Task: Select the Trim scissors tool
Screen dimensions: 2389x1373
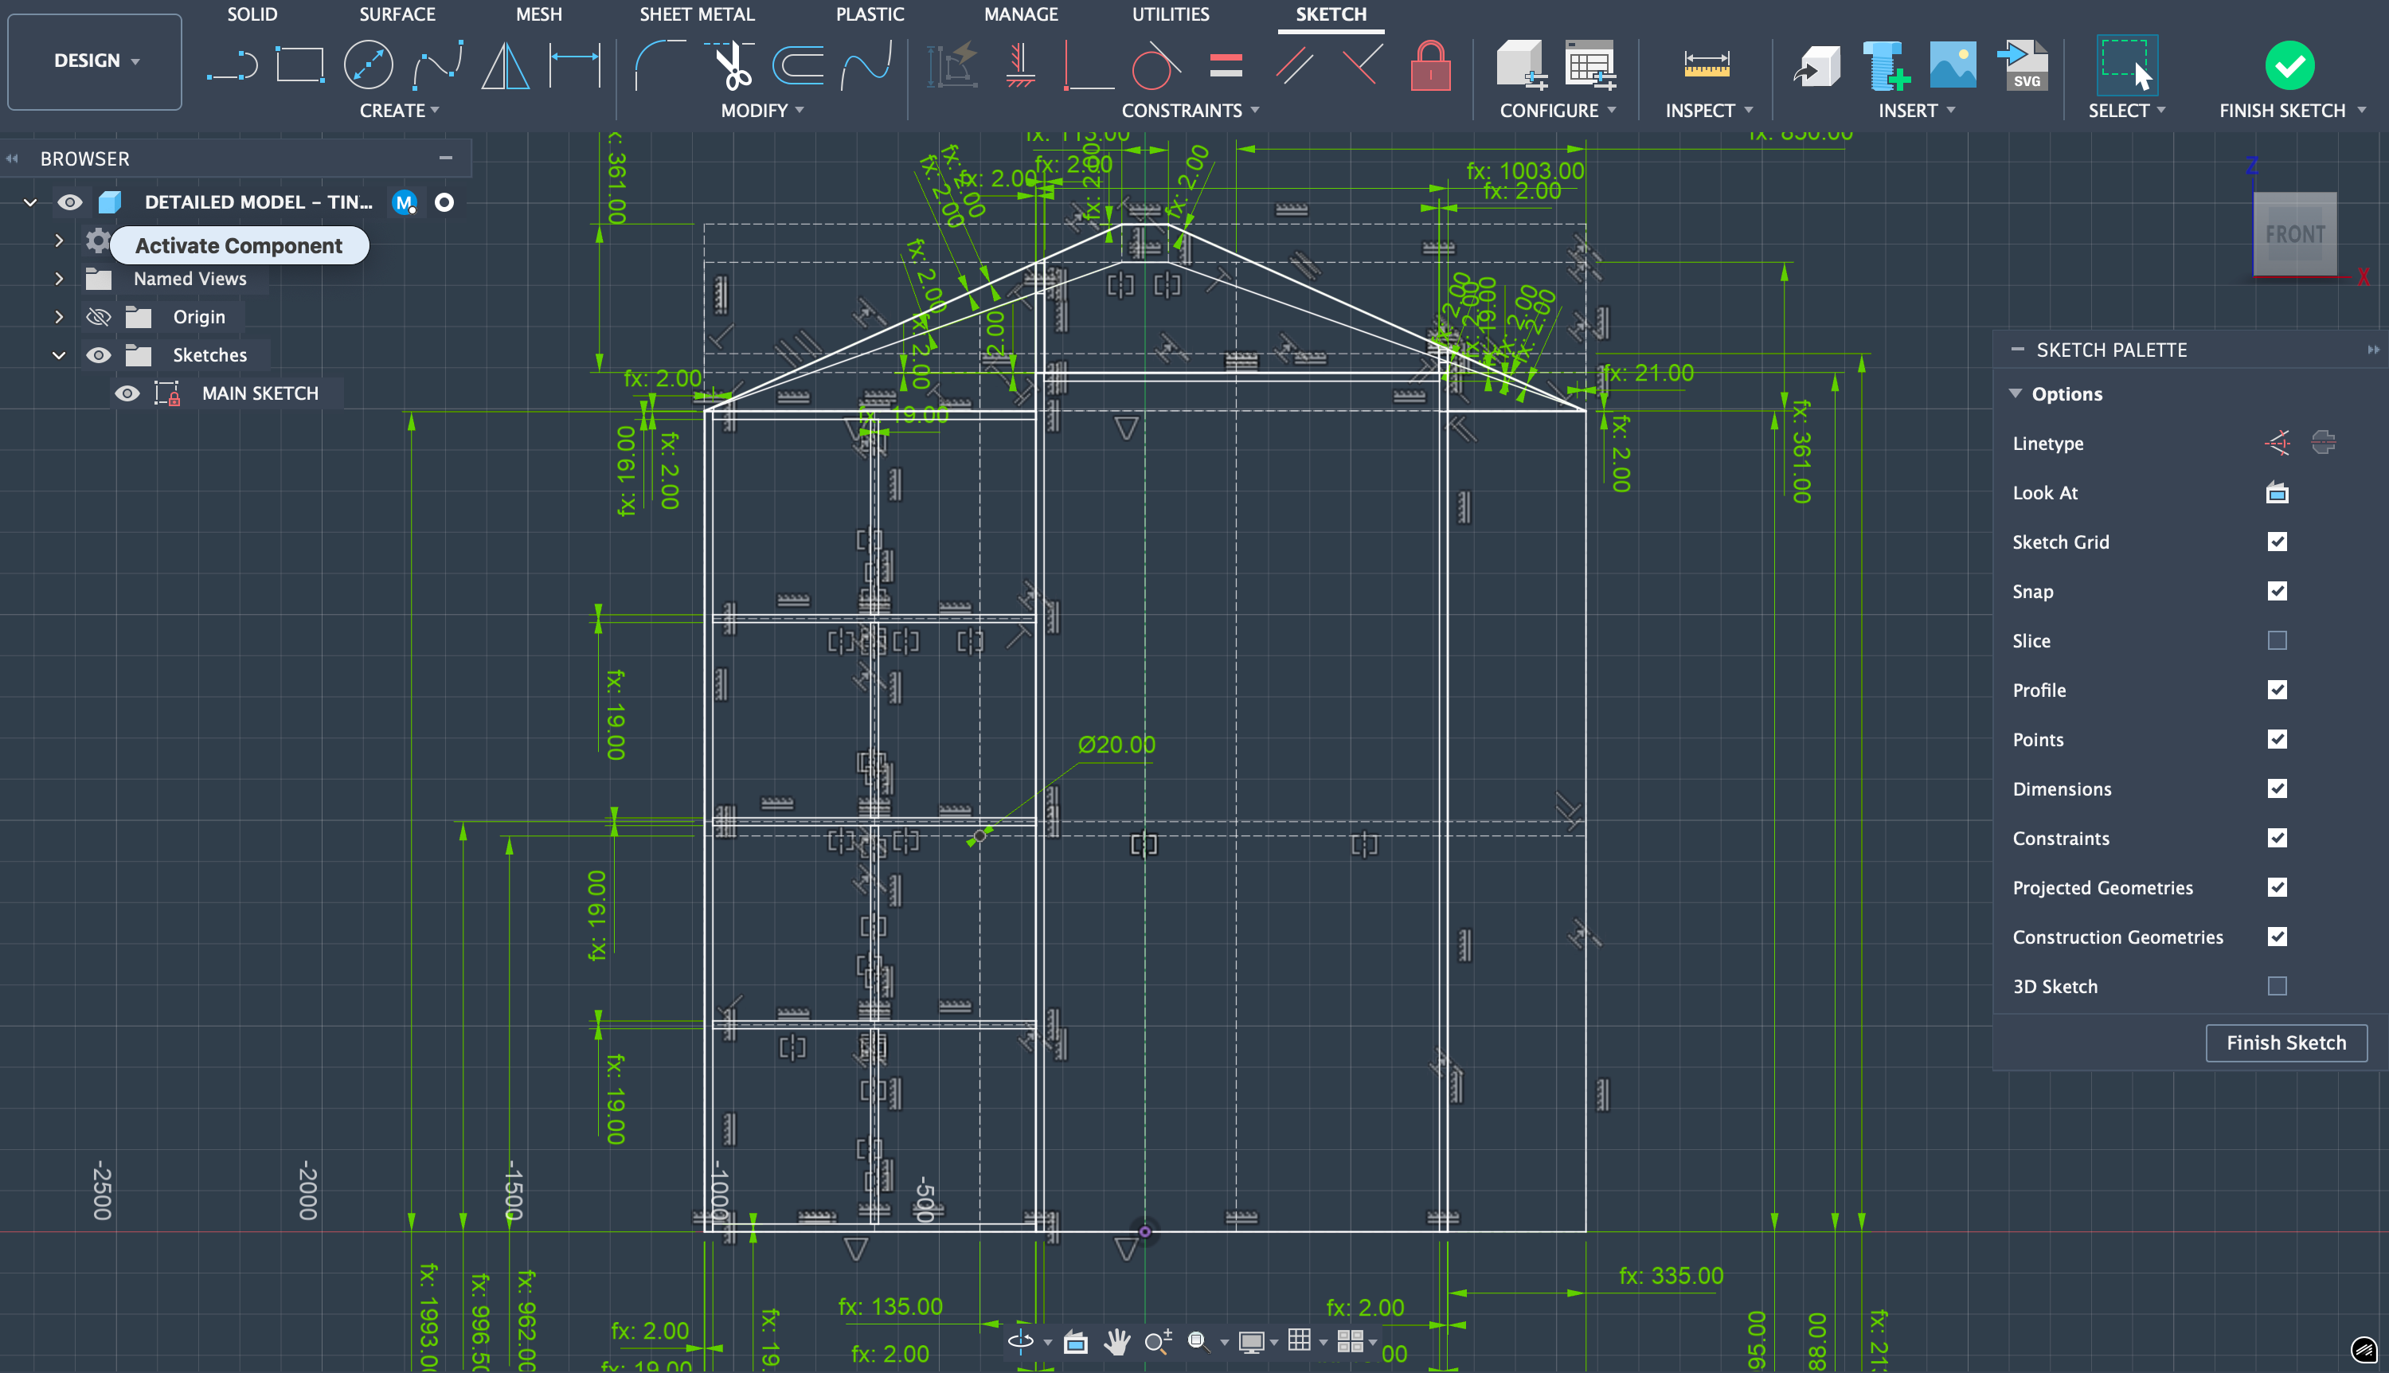Action: [731, 65]
